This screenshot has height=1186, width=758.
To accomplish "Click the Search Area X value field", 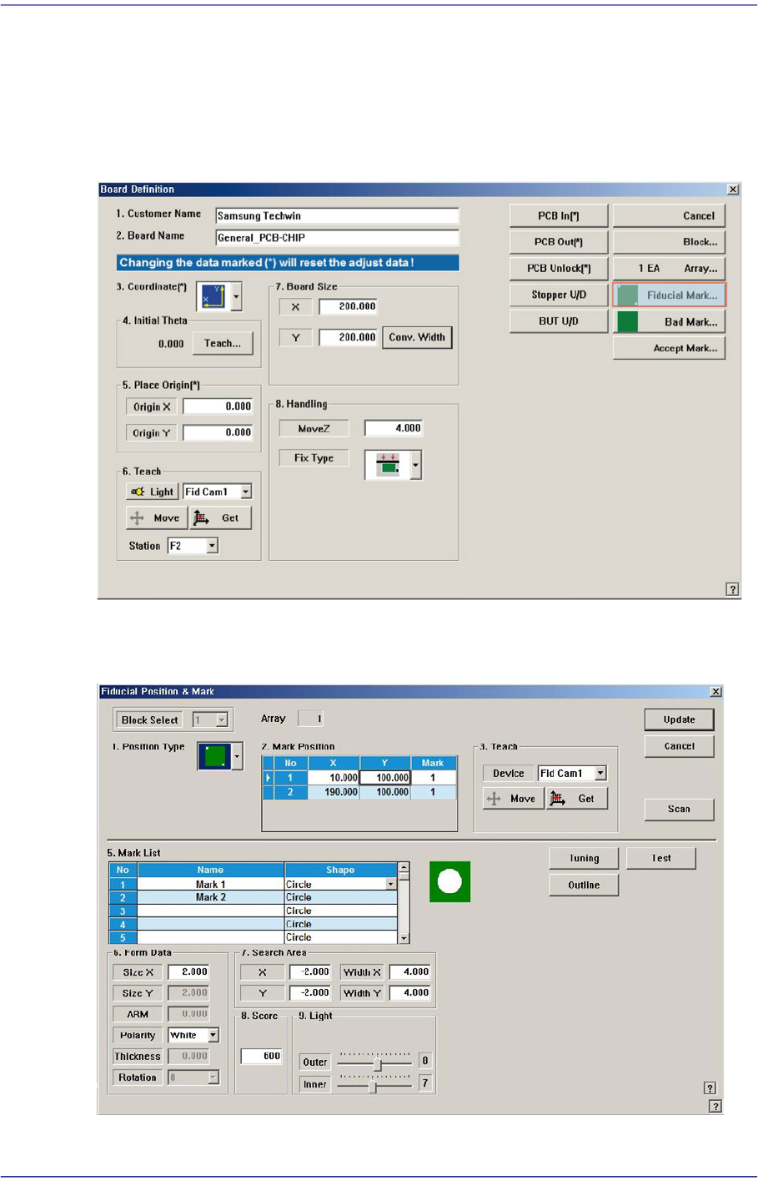I will coord(310,972).
